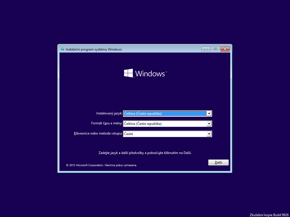Select the highlighted Čeština (Česká republika) language value
290x217 pixels.
coord(164,113)
